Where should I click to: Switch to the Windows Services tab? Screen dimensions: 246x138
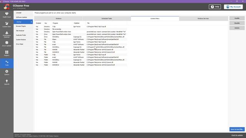pos(203,18)
